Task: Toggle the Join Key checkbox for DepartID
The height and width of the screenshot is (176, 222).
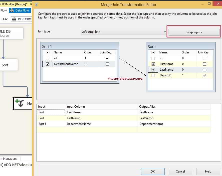Action: click(204, 75)
